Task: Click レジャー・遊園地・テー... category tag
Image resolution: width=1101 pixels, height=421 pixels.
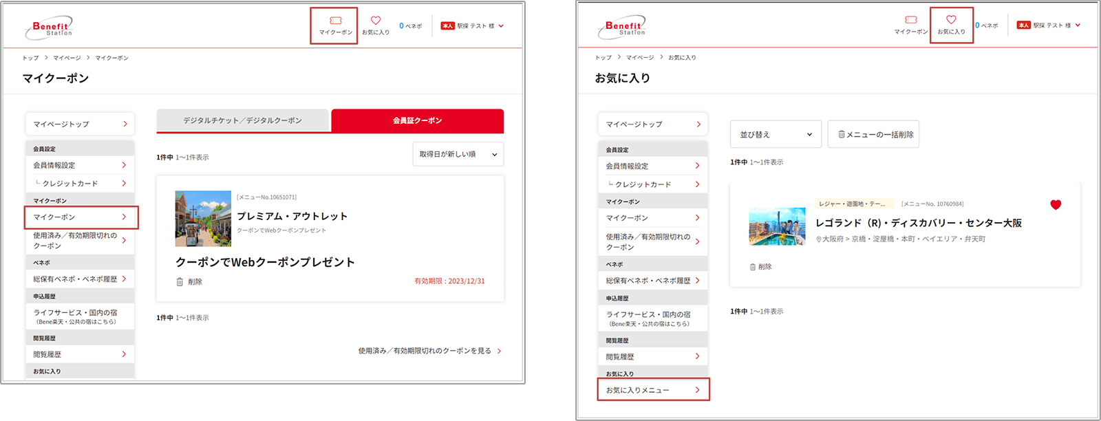Action: (855, 204)
